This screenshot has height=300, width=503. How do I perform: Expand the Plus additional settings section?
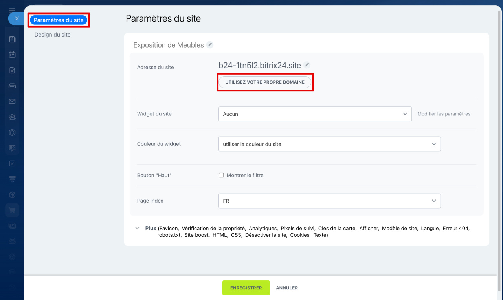(x=137, y=228)
